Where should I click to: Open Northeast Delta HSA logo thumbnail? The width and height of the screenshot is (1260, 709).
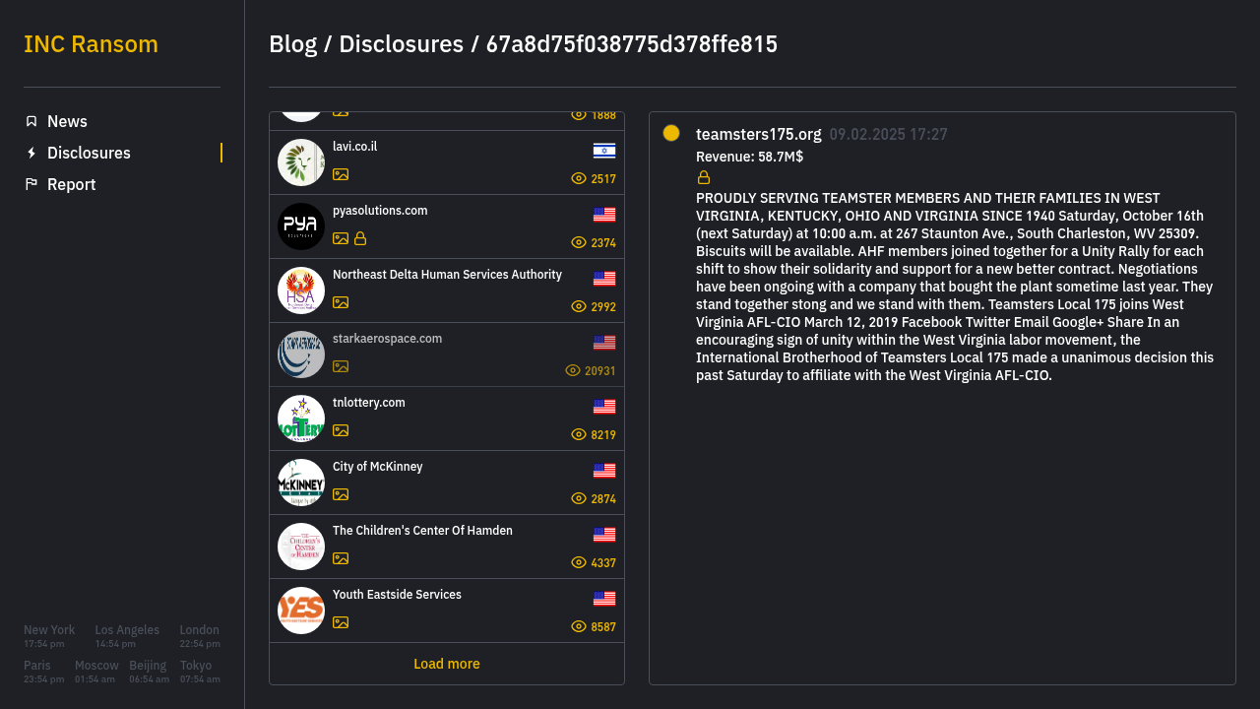(301, 290)
